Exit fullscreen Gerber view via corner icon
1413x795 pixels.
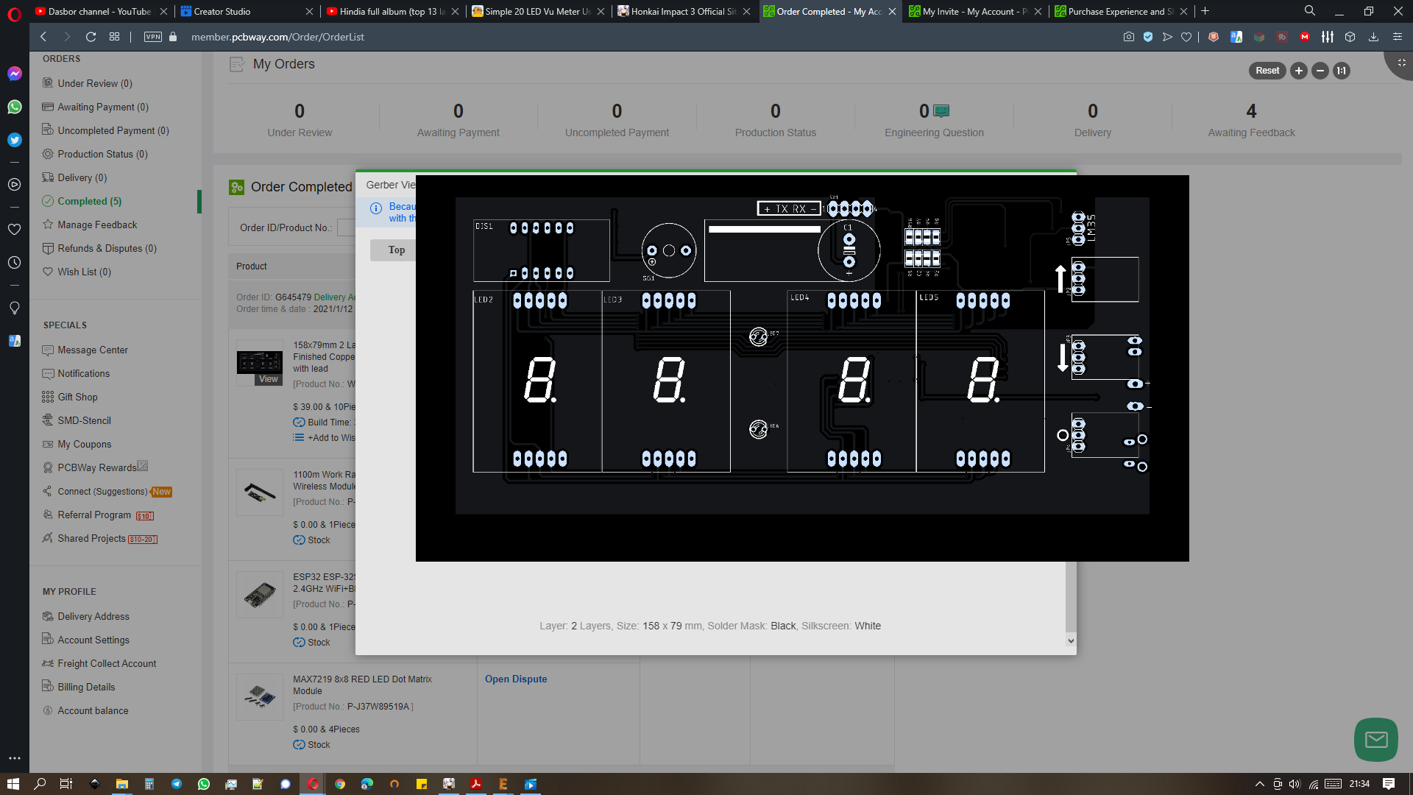(x=1401, y=63)
